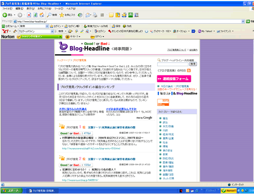Click the Stop loading icon
The image size is (254, 194).
click(29, 15)
